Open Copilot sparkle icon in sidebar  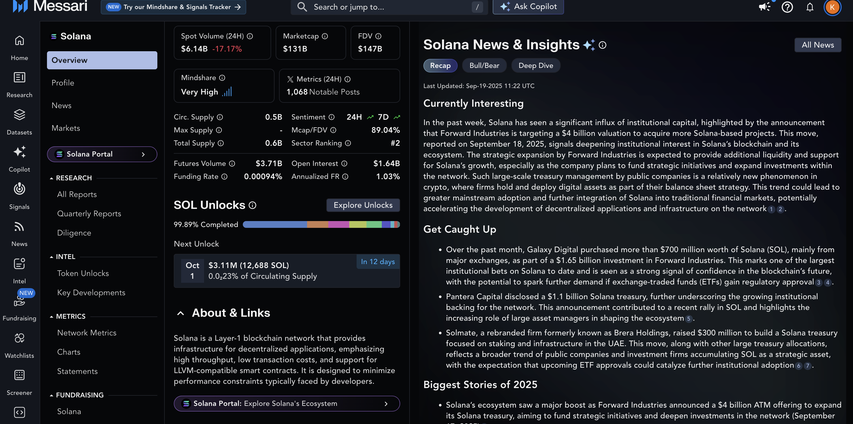[x=19, y=152]
